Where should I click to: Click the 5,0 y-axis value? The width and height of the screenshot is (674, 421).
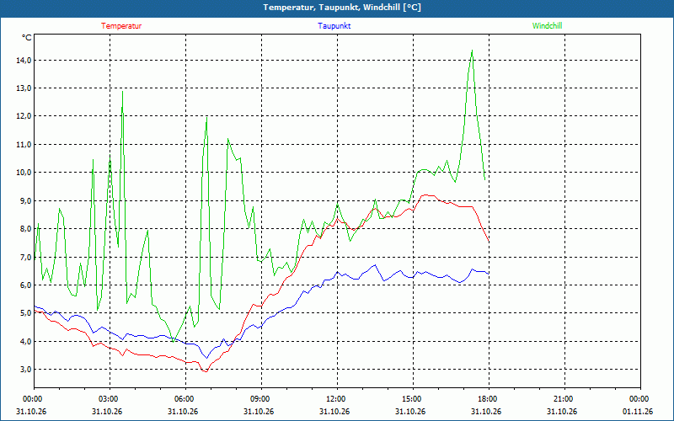coord(25,313)
